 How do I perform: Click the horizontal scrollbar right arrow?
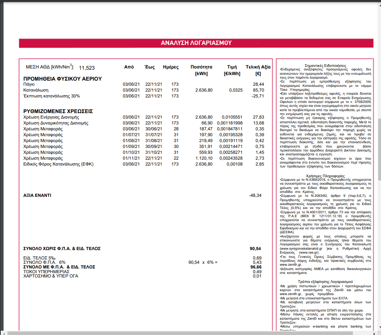click(375, 333)
